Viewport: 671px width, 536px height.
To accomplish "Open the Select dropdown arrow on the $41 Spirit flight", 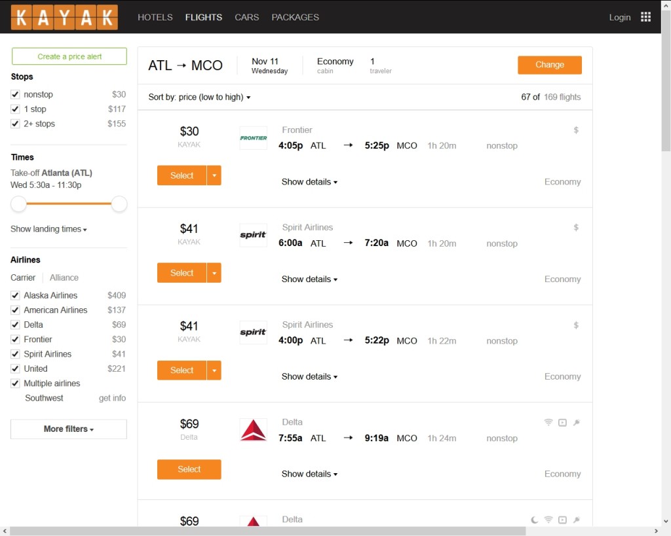I will [x=214, y=273].
